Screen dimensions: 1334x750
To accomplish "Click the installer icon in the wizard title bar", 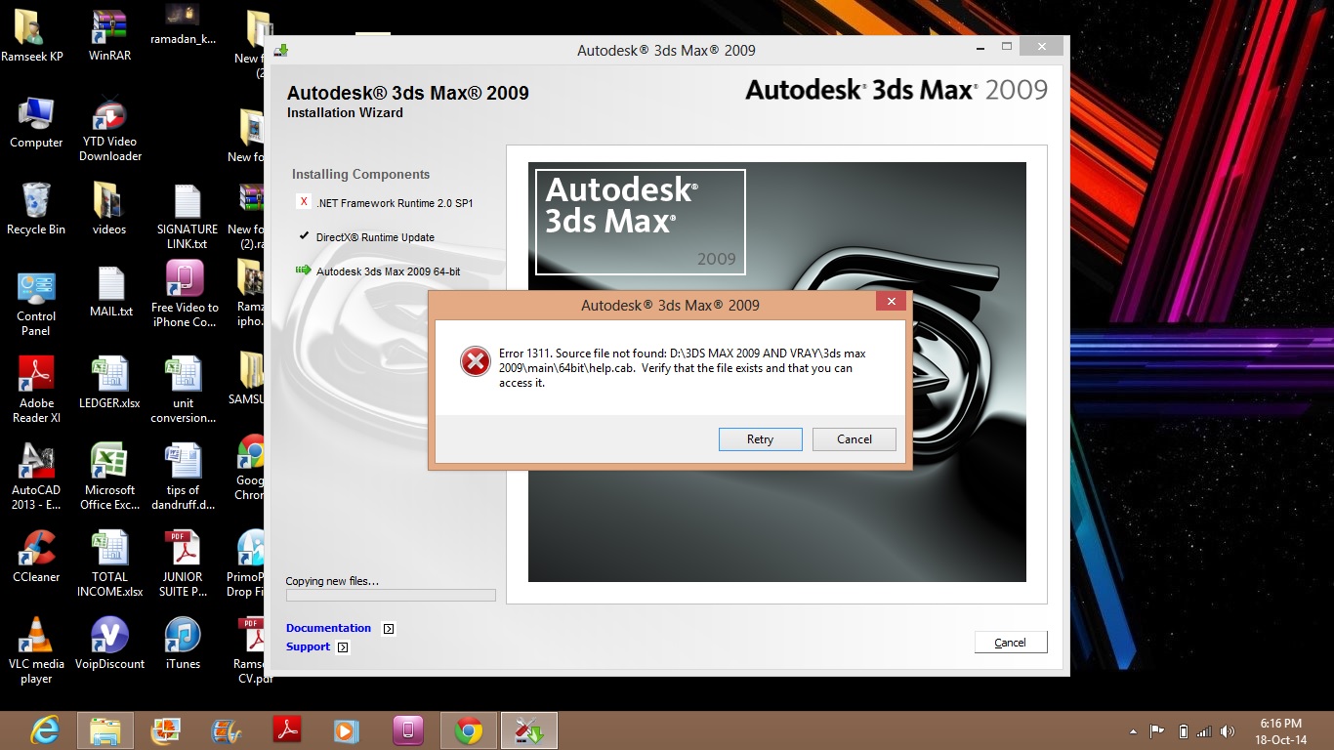I will 282,50.
